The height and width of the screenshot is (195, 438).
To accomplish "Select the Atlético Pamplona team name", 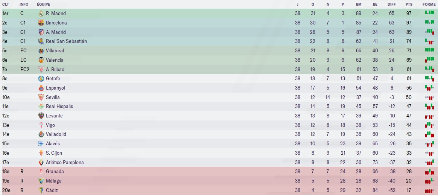I will pos(65,162).
